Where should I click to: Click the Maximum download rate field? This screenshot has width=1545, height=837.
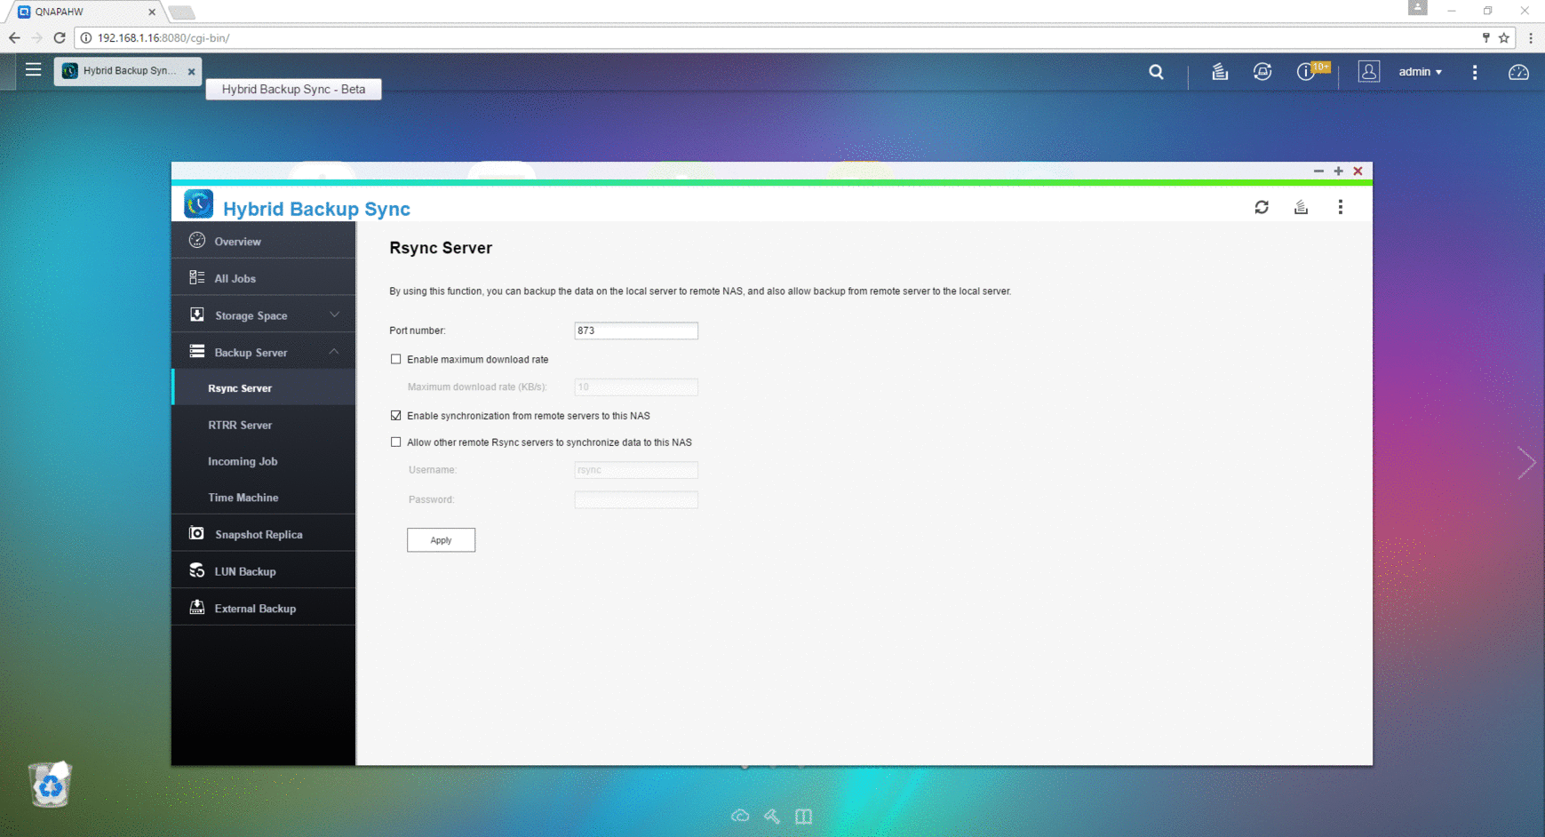[636, 387]
